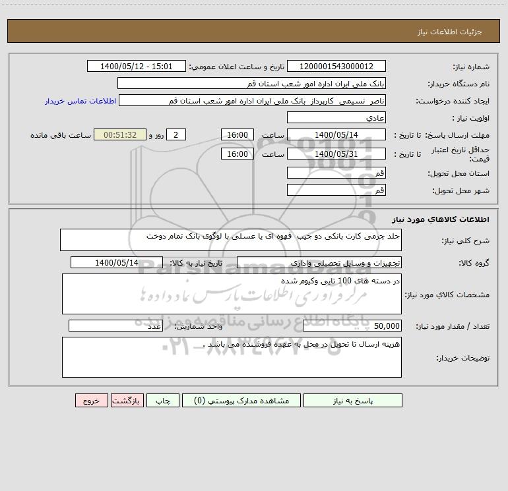The image size is (508, 491).
Task: Click buyer notes text area
Action: click(x=232, y=357)
